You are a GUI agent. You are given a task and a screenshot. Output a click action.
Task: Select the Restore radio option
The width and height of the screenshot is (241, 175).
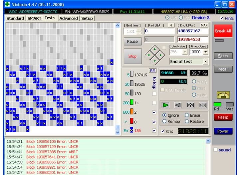click(187, 121)
